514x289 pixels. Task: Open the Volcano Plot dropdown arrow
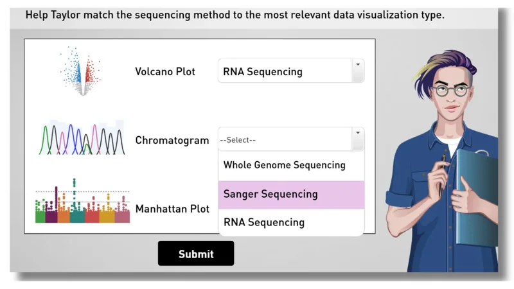click(x=358, y=71)
